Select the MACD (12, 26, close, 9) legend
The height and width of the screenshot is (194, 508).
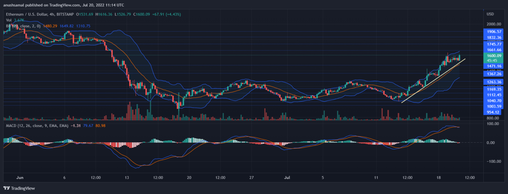click(36, 126)
